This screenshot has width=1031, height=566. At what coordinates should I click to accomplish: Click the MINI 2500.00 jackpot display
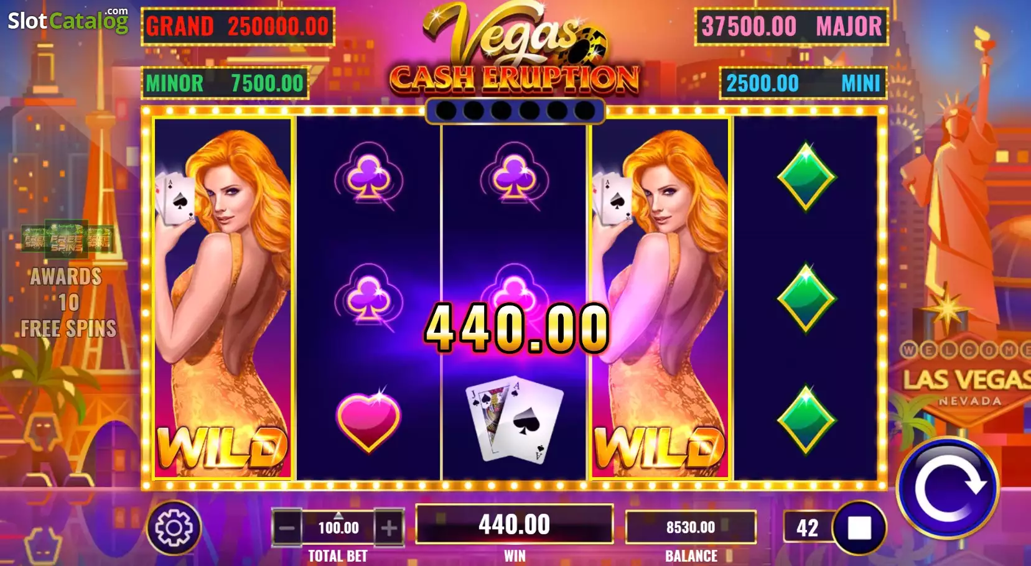pyautogui.click(x=803, y=83)
